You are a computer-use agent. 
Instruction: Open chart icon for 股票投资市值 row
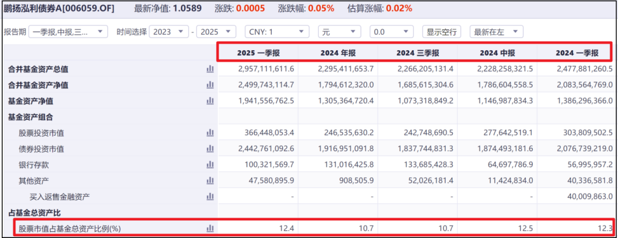pos(210,133)
